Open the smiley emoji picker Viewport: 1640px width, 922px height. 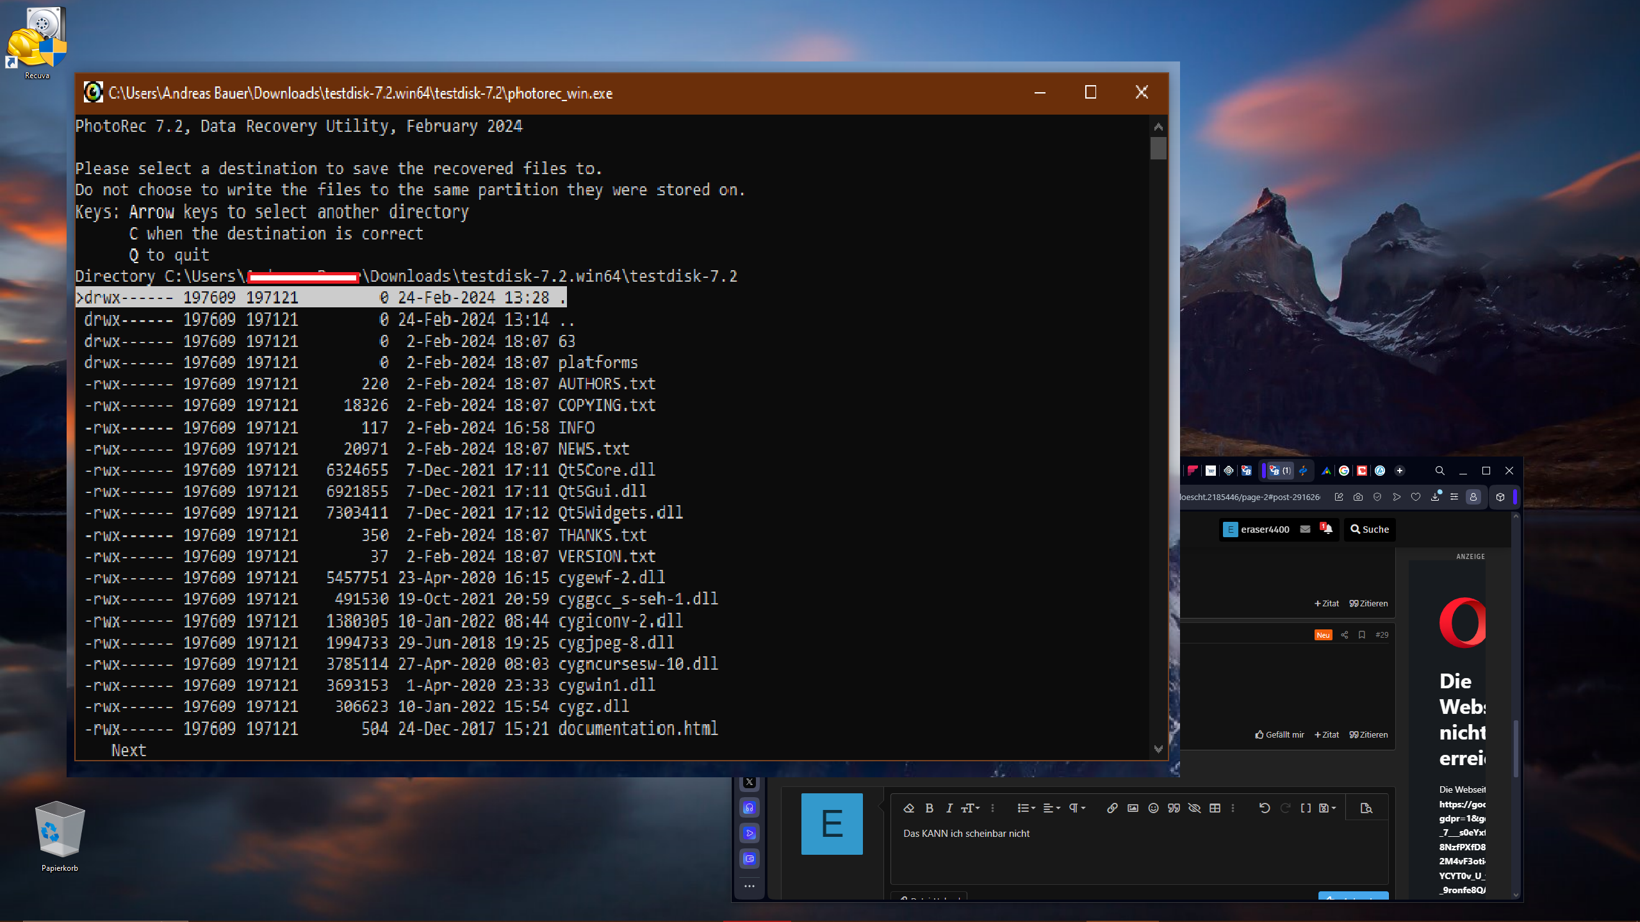pyautogui.click(x=1153, y=808)
